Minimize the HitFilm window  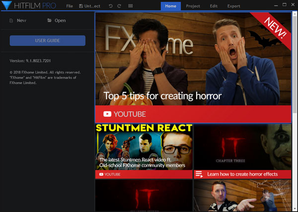276,5
